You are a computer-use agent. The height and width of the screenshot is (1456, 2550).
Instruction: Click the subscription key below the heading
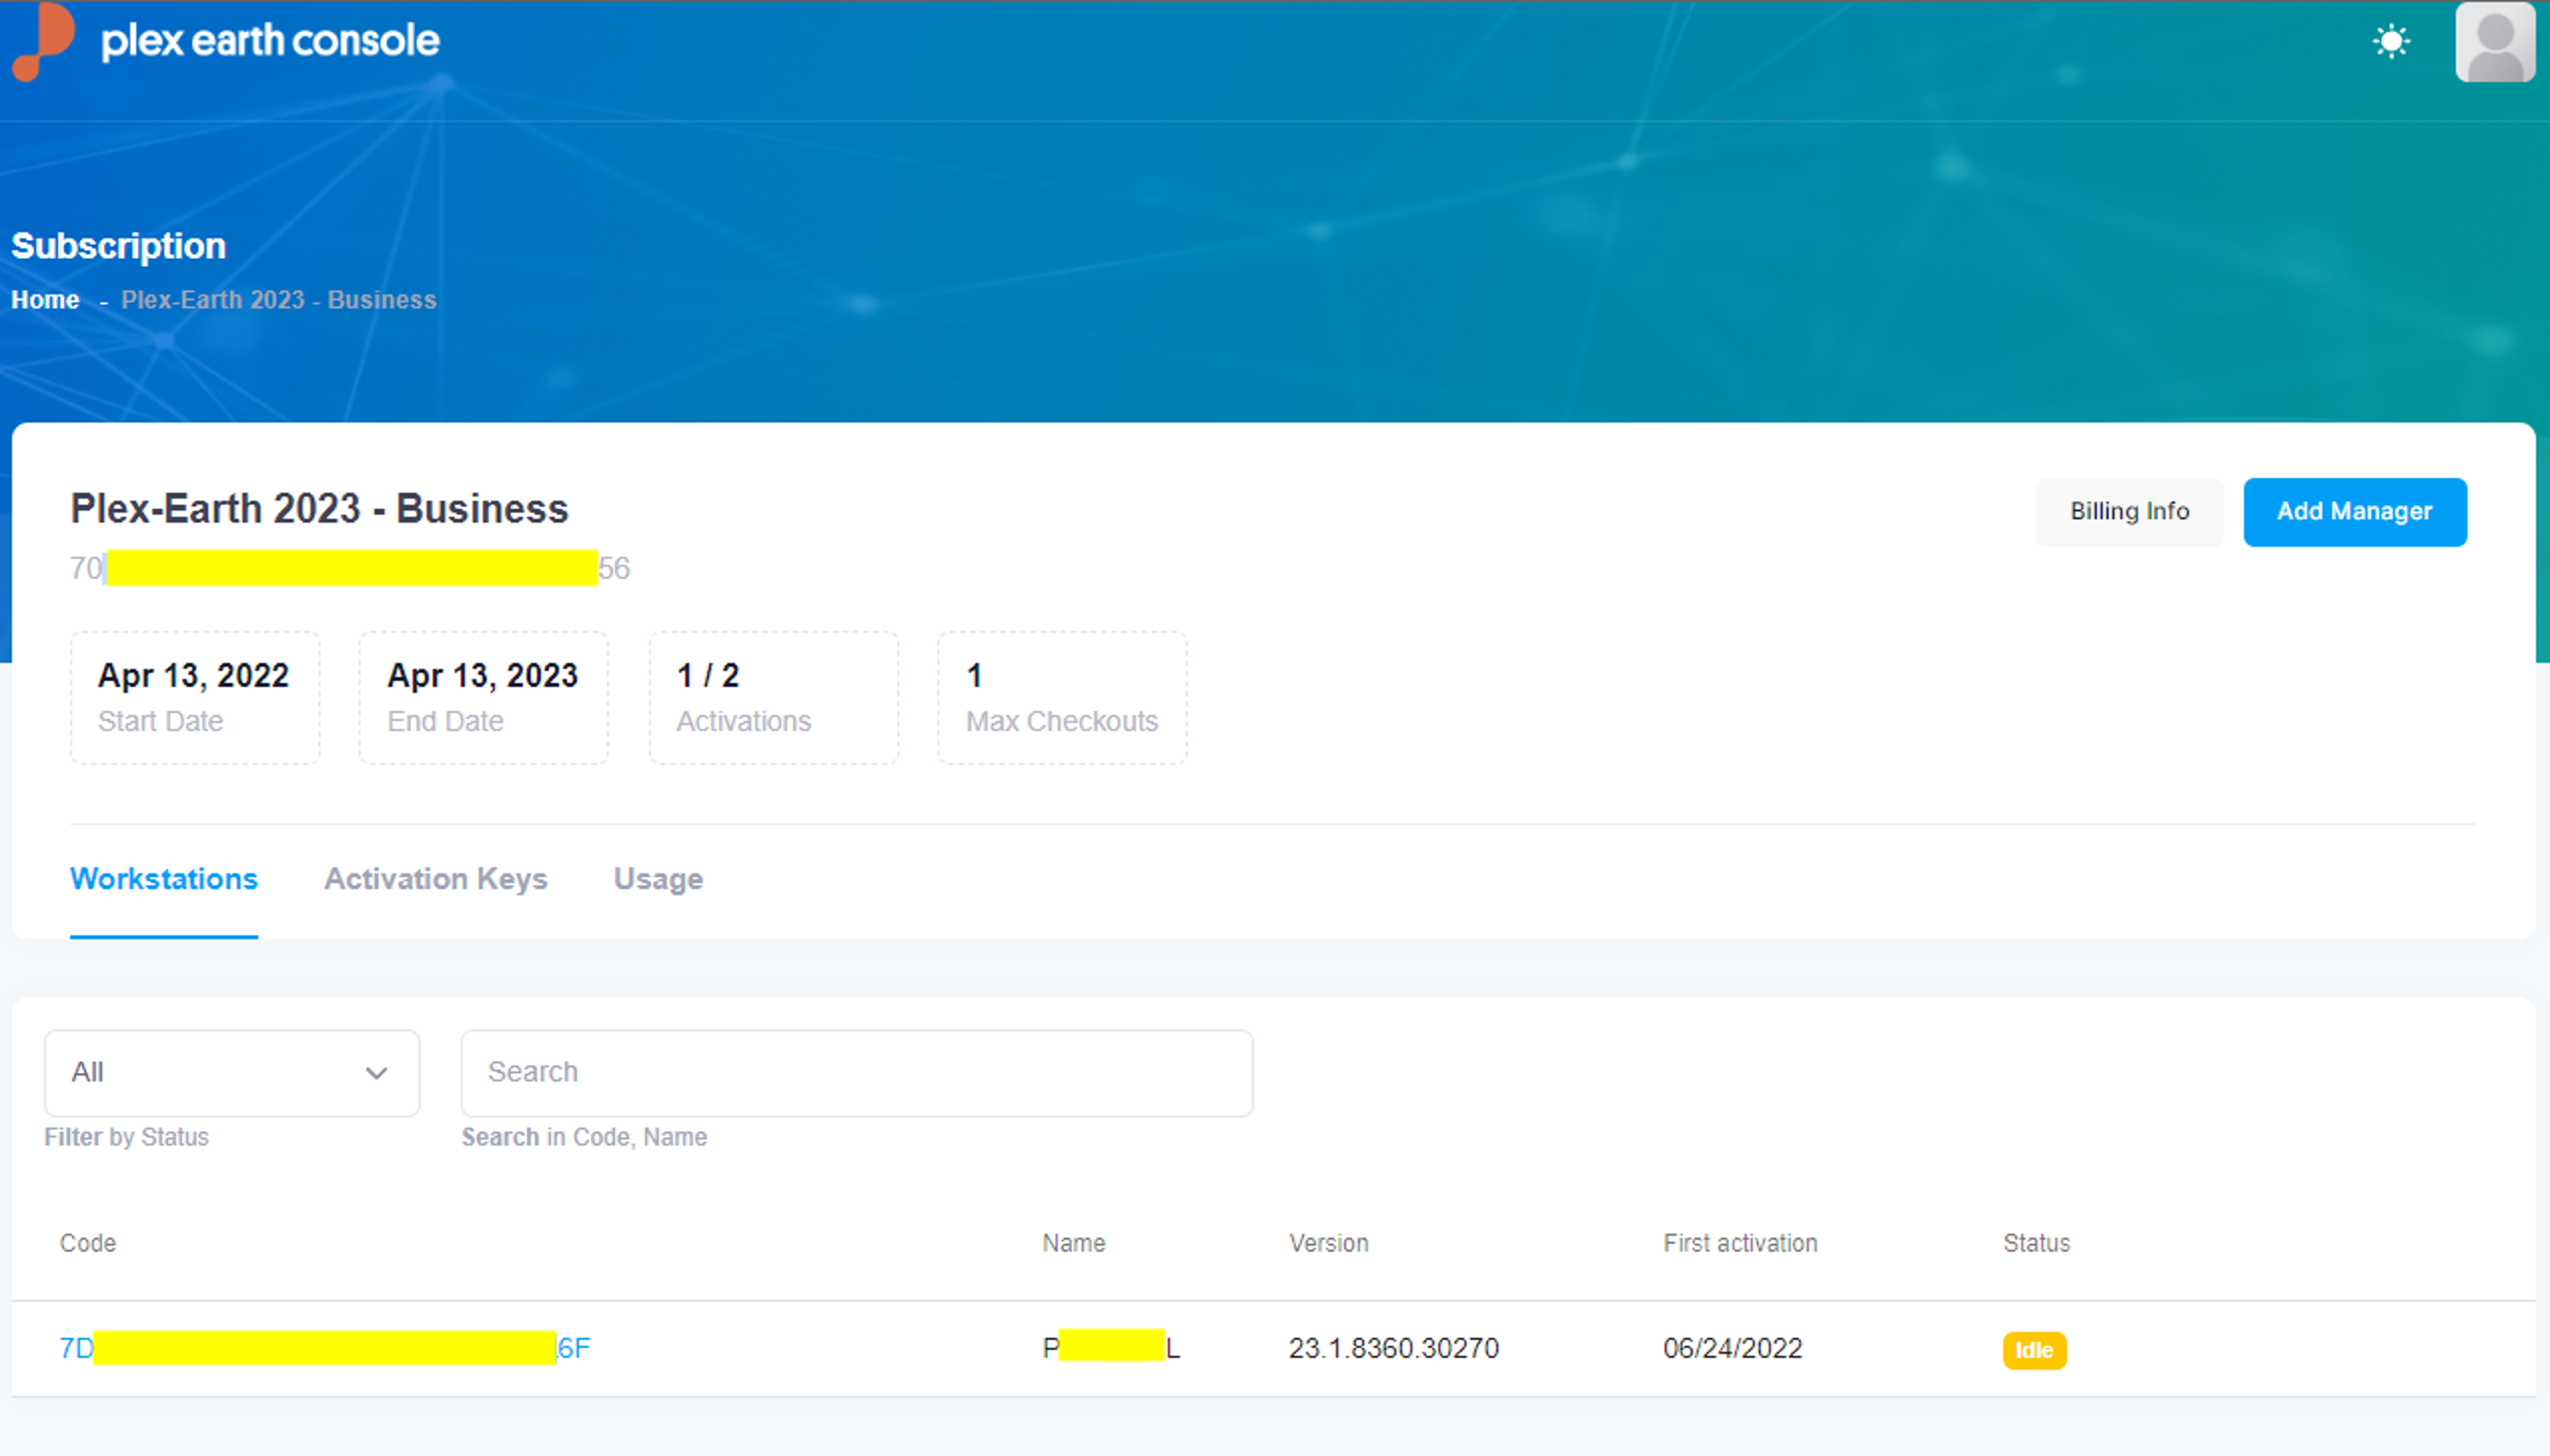350,568
